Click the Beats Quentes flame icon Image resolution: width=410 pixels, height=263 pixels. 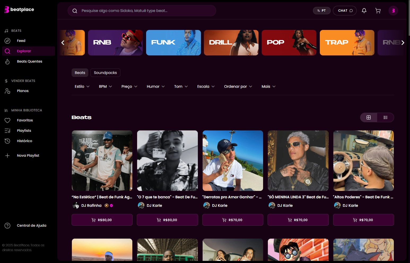point(7,62)
